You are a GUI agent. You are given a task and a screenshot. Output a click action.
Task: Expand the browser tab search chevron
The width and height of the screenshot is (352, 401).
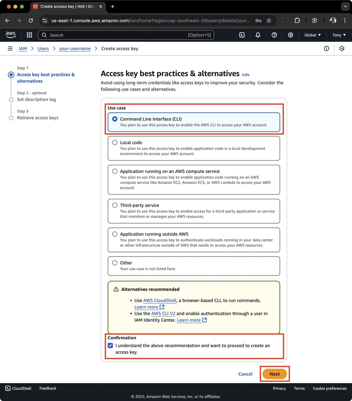[x=345, y=6]
